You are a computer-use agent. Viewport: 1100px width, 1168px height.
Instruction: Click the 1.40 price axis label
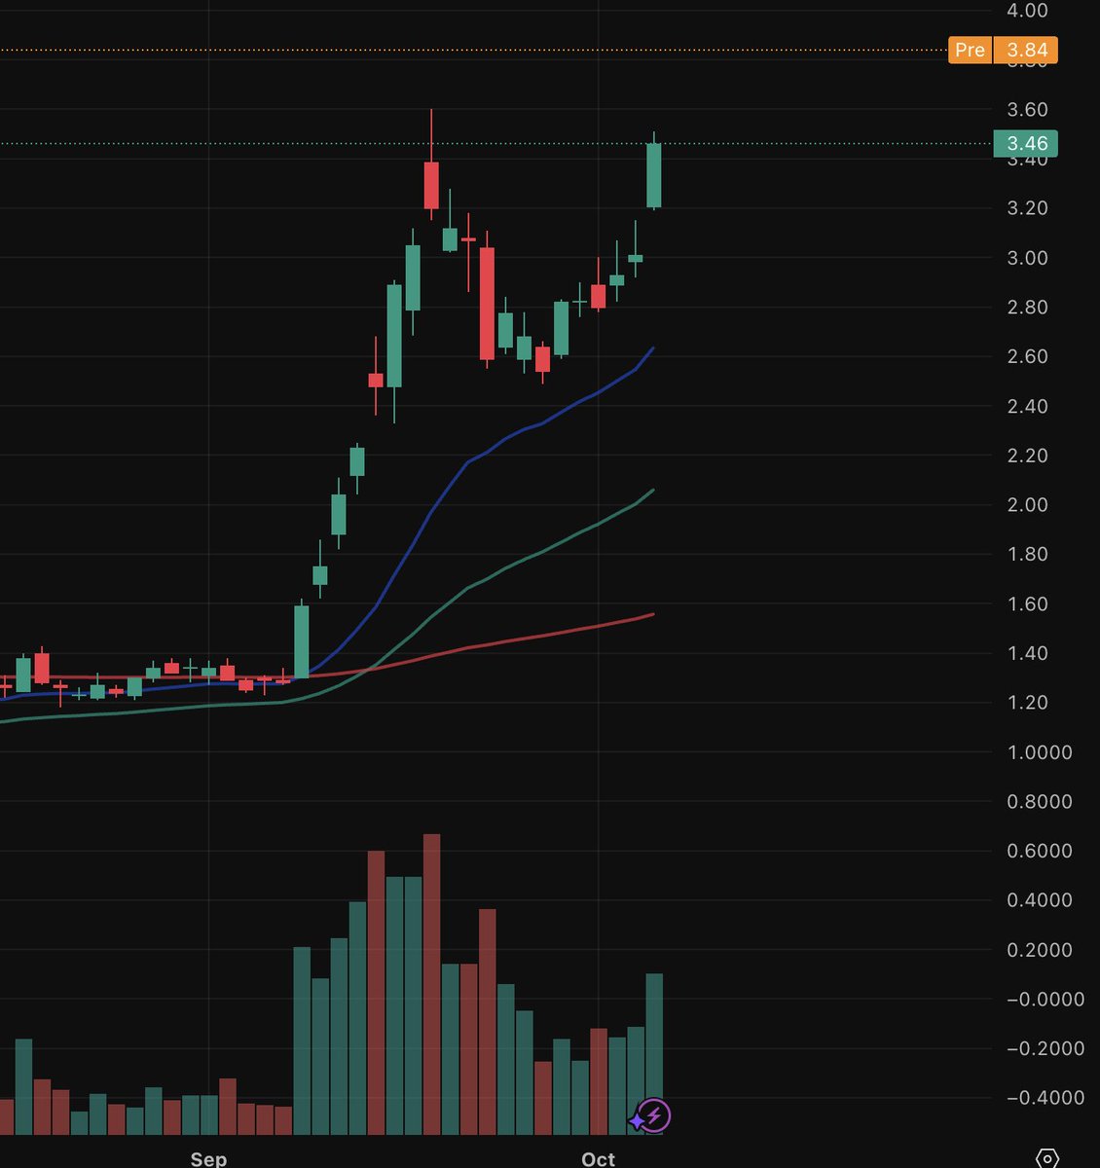[1027, 653]
